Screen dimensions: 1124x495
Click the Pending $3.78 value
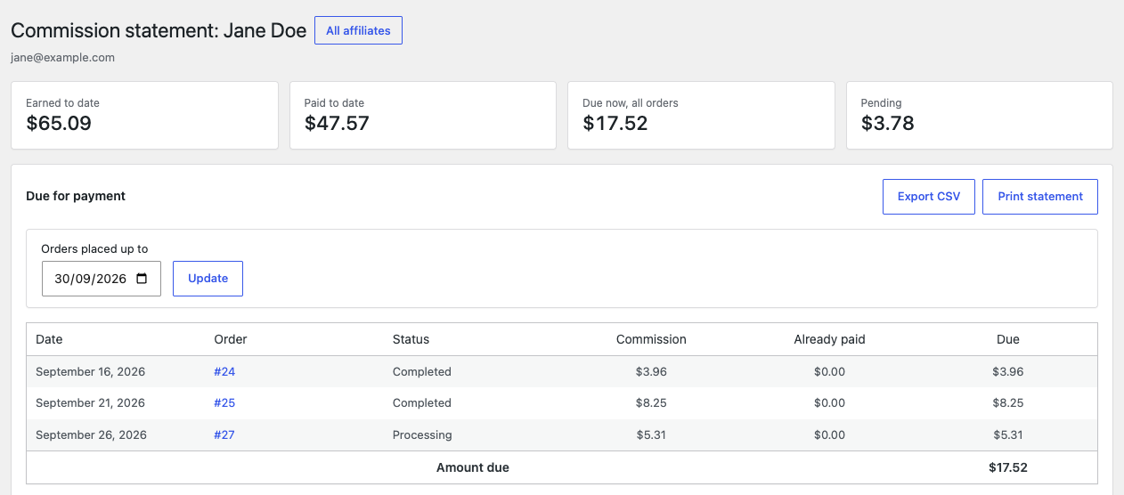pyautogui.click(x=887, y=124)
